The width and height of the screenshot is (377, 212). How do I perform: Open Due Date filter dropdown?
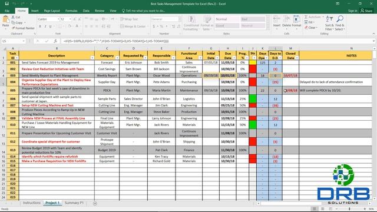(x=234, y=58)
